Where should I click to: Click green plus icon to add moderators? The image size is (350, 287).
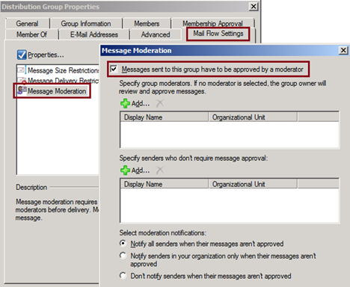tap(125, 103)
